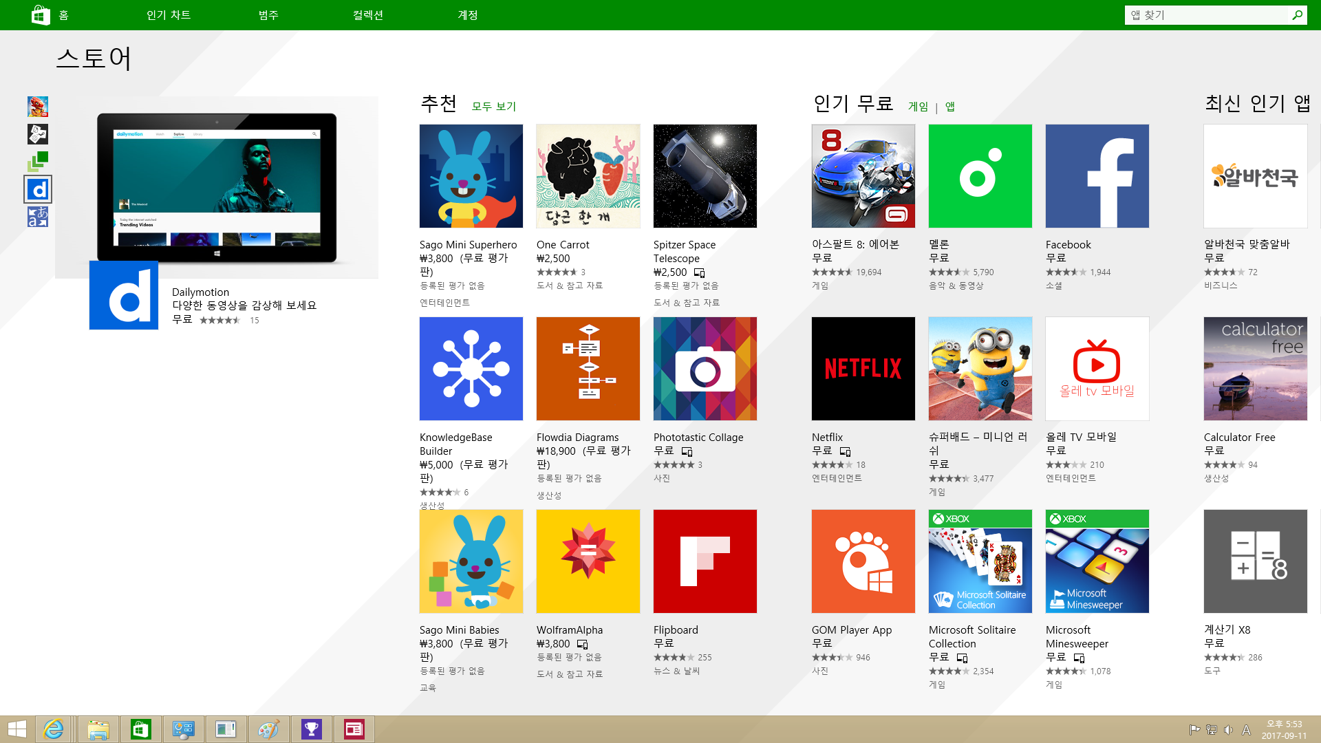Open the Olleh TV mobile app icon
Screen dimensions: 1321x743
(x=1097, y=369)
